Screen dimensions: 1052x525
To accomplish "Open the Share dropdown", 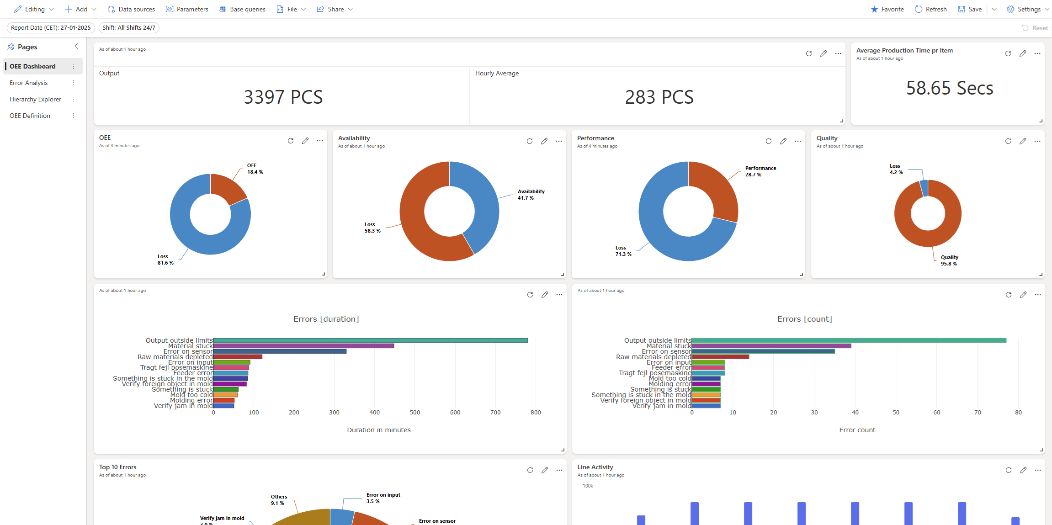I will click(335, 9).
